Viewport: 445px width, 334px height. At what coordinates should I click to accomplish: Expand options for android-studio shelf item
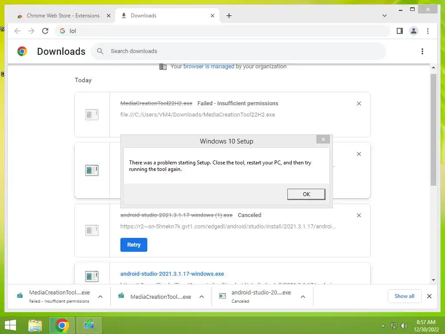tap(303, 297)
